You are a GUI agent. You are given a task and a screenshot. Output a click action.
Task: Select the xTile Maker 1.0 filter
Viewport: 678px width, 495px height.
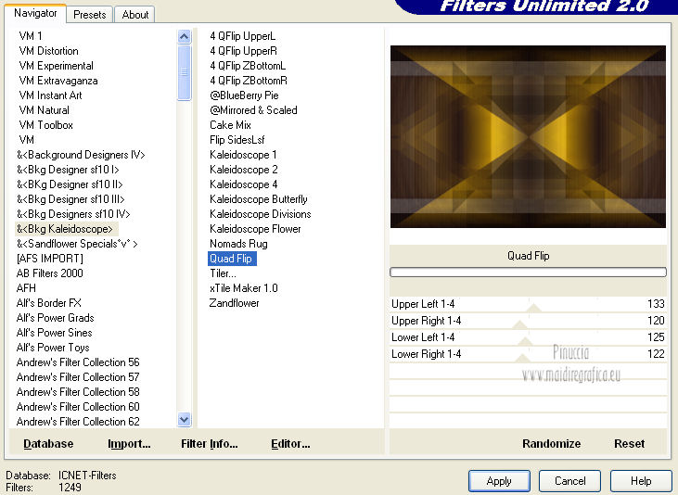243,288
